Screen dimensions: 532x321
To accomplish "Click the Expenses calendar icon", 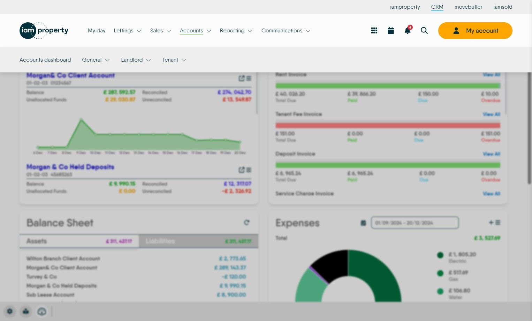I will tap(363, 223).
